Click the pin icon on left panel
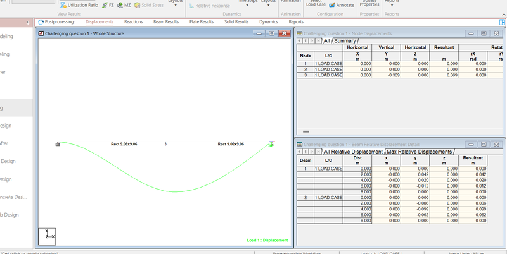507x254 pixels. click(x=28, y=22)
